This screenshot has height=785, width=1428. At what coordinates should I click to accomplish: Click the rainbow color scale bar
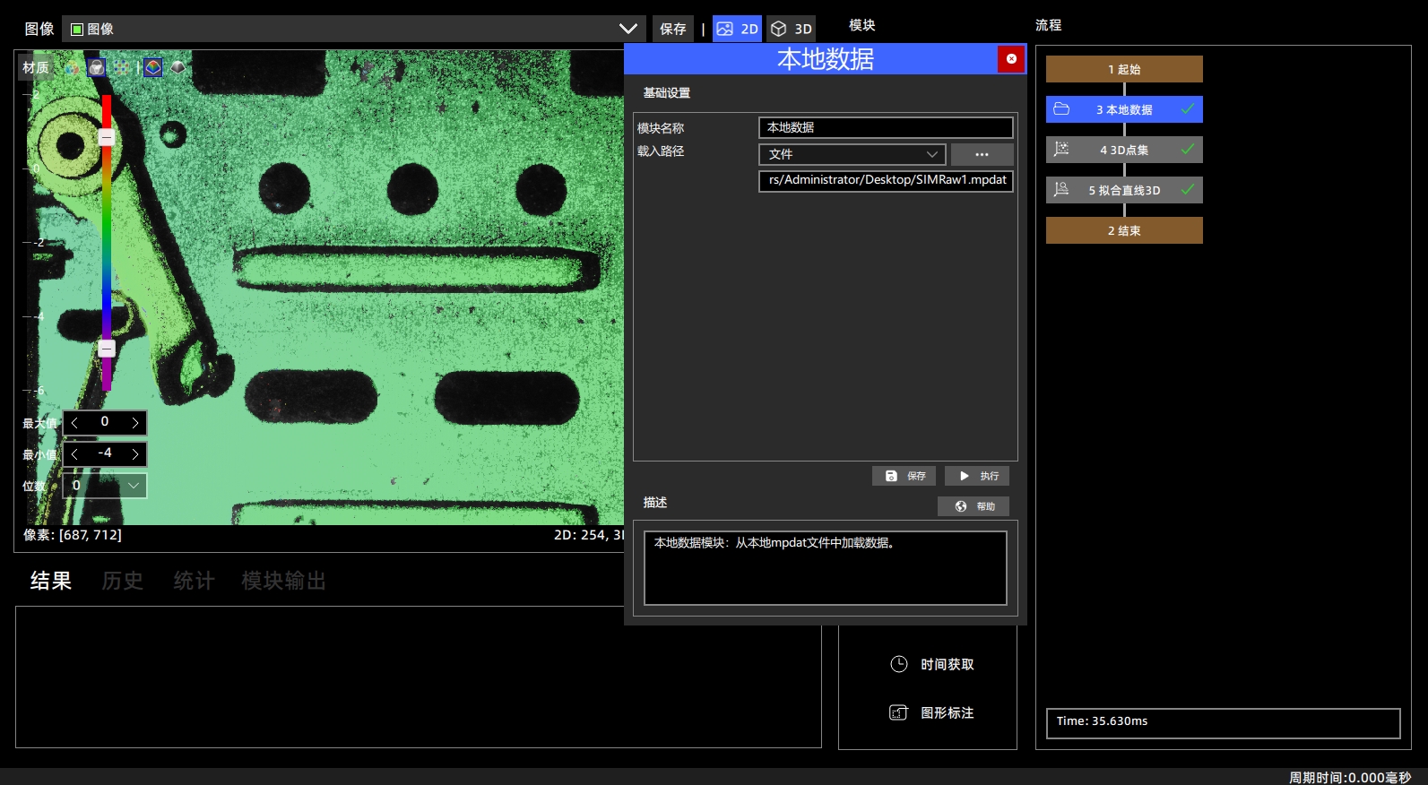[107, 242]
